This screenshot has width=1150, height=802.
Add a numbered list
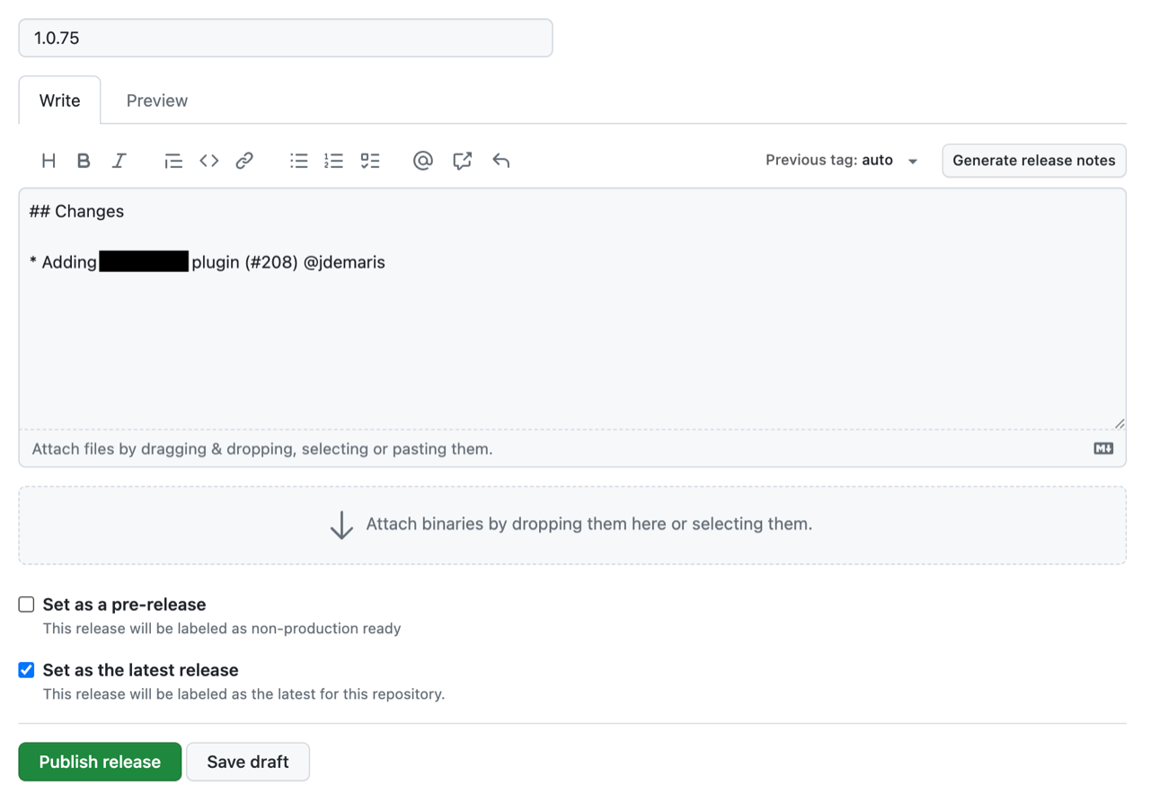[333, 160]
